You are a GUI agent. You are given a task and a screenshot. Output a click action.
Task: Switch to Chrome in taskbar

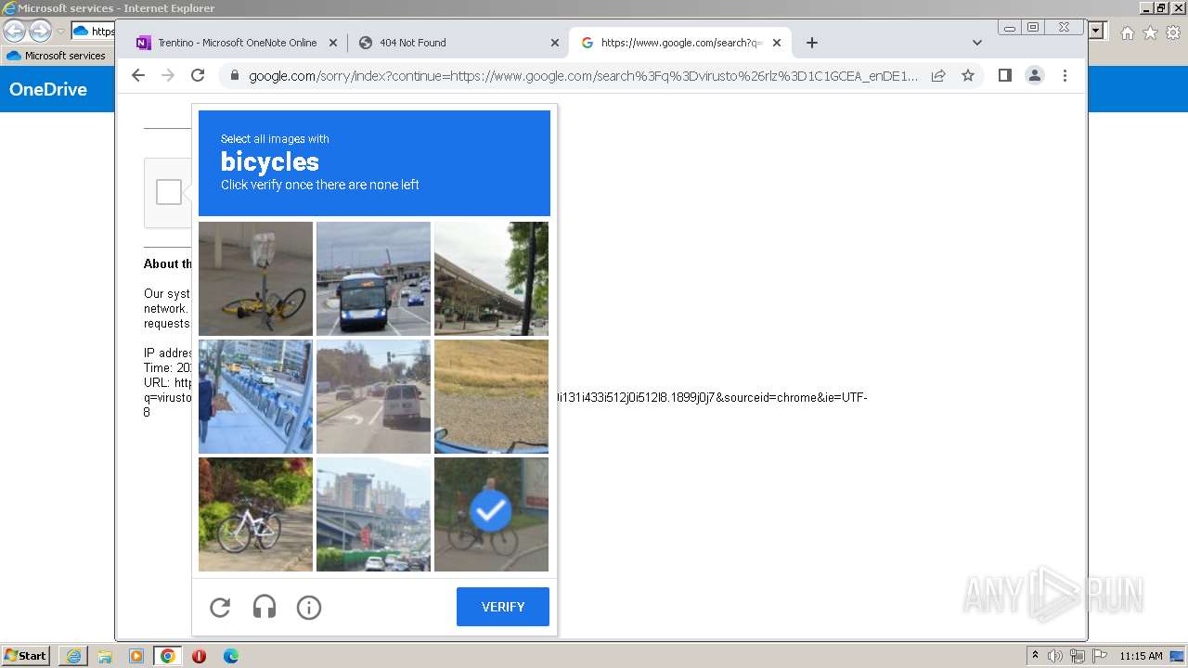(x=168, y=656)
